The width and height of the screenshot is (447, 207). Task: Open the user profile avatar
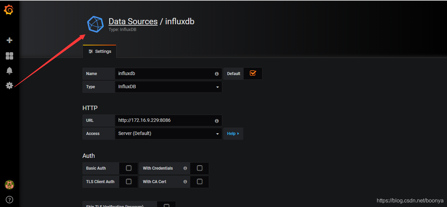[x=9, y=184]
